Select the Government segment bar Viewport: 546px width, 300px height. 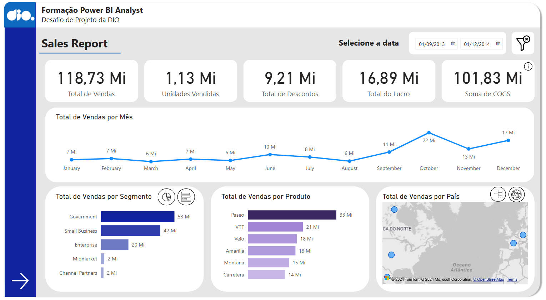[137, 217]
